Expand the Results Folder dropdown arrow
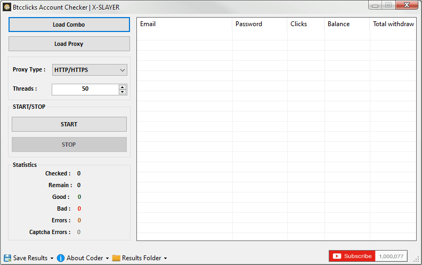The width and height of the screenshot is (422, 265). [x=165, y=258]
